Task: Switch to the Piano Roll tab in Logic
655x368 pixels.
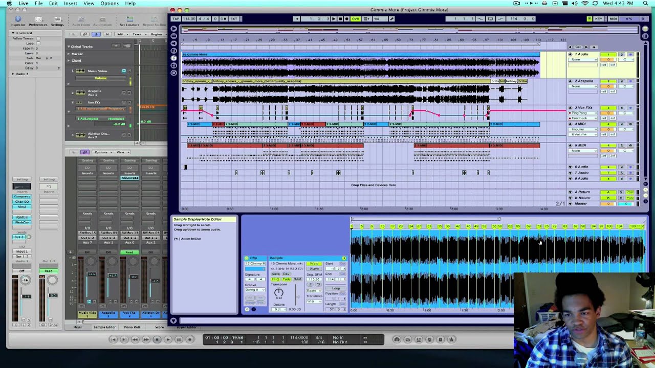Action: tap(132, 327)
